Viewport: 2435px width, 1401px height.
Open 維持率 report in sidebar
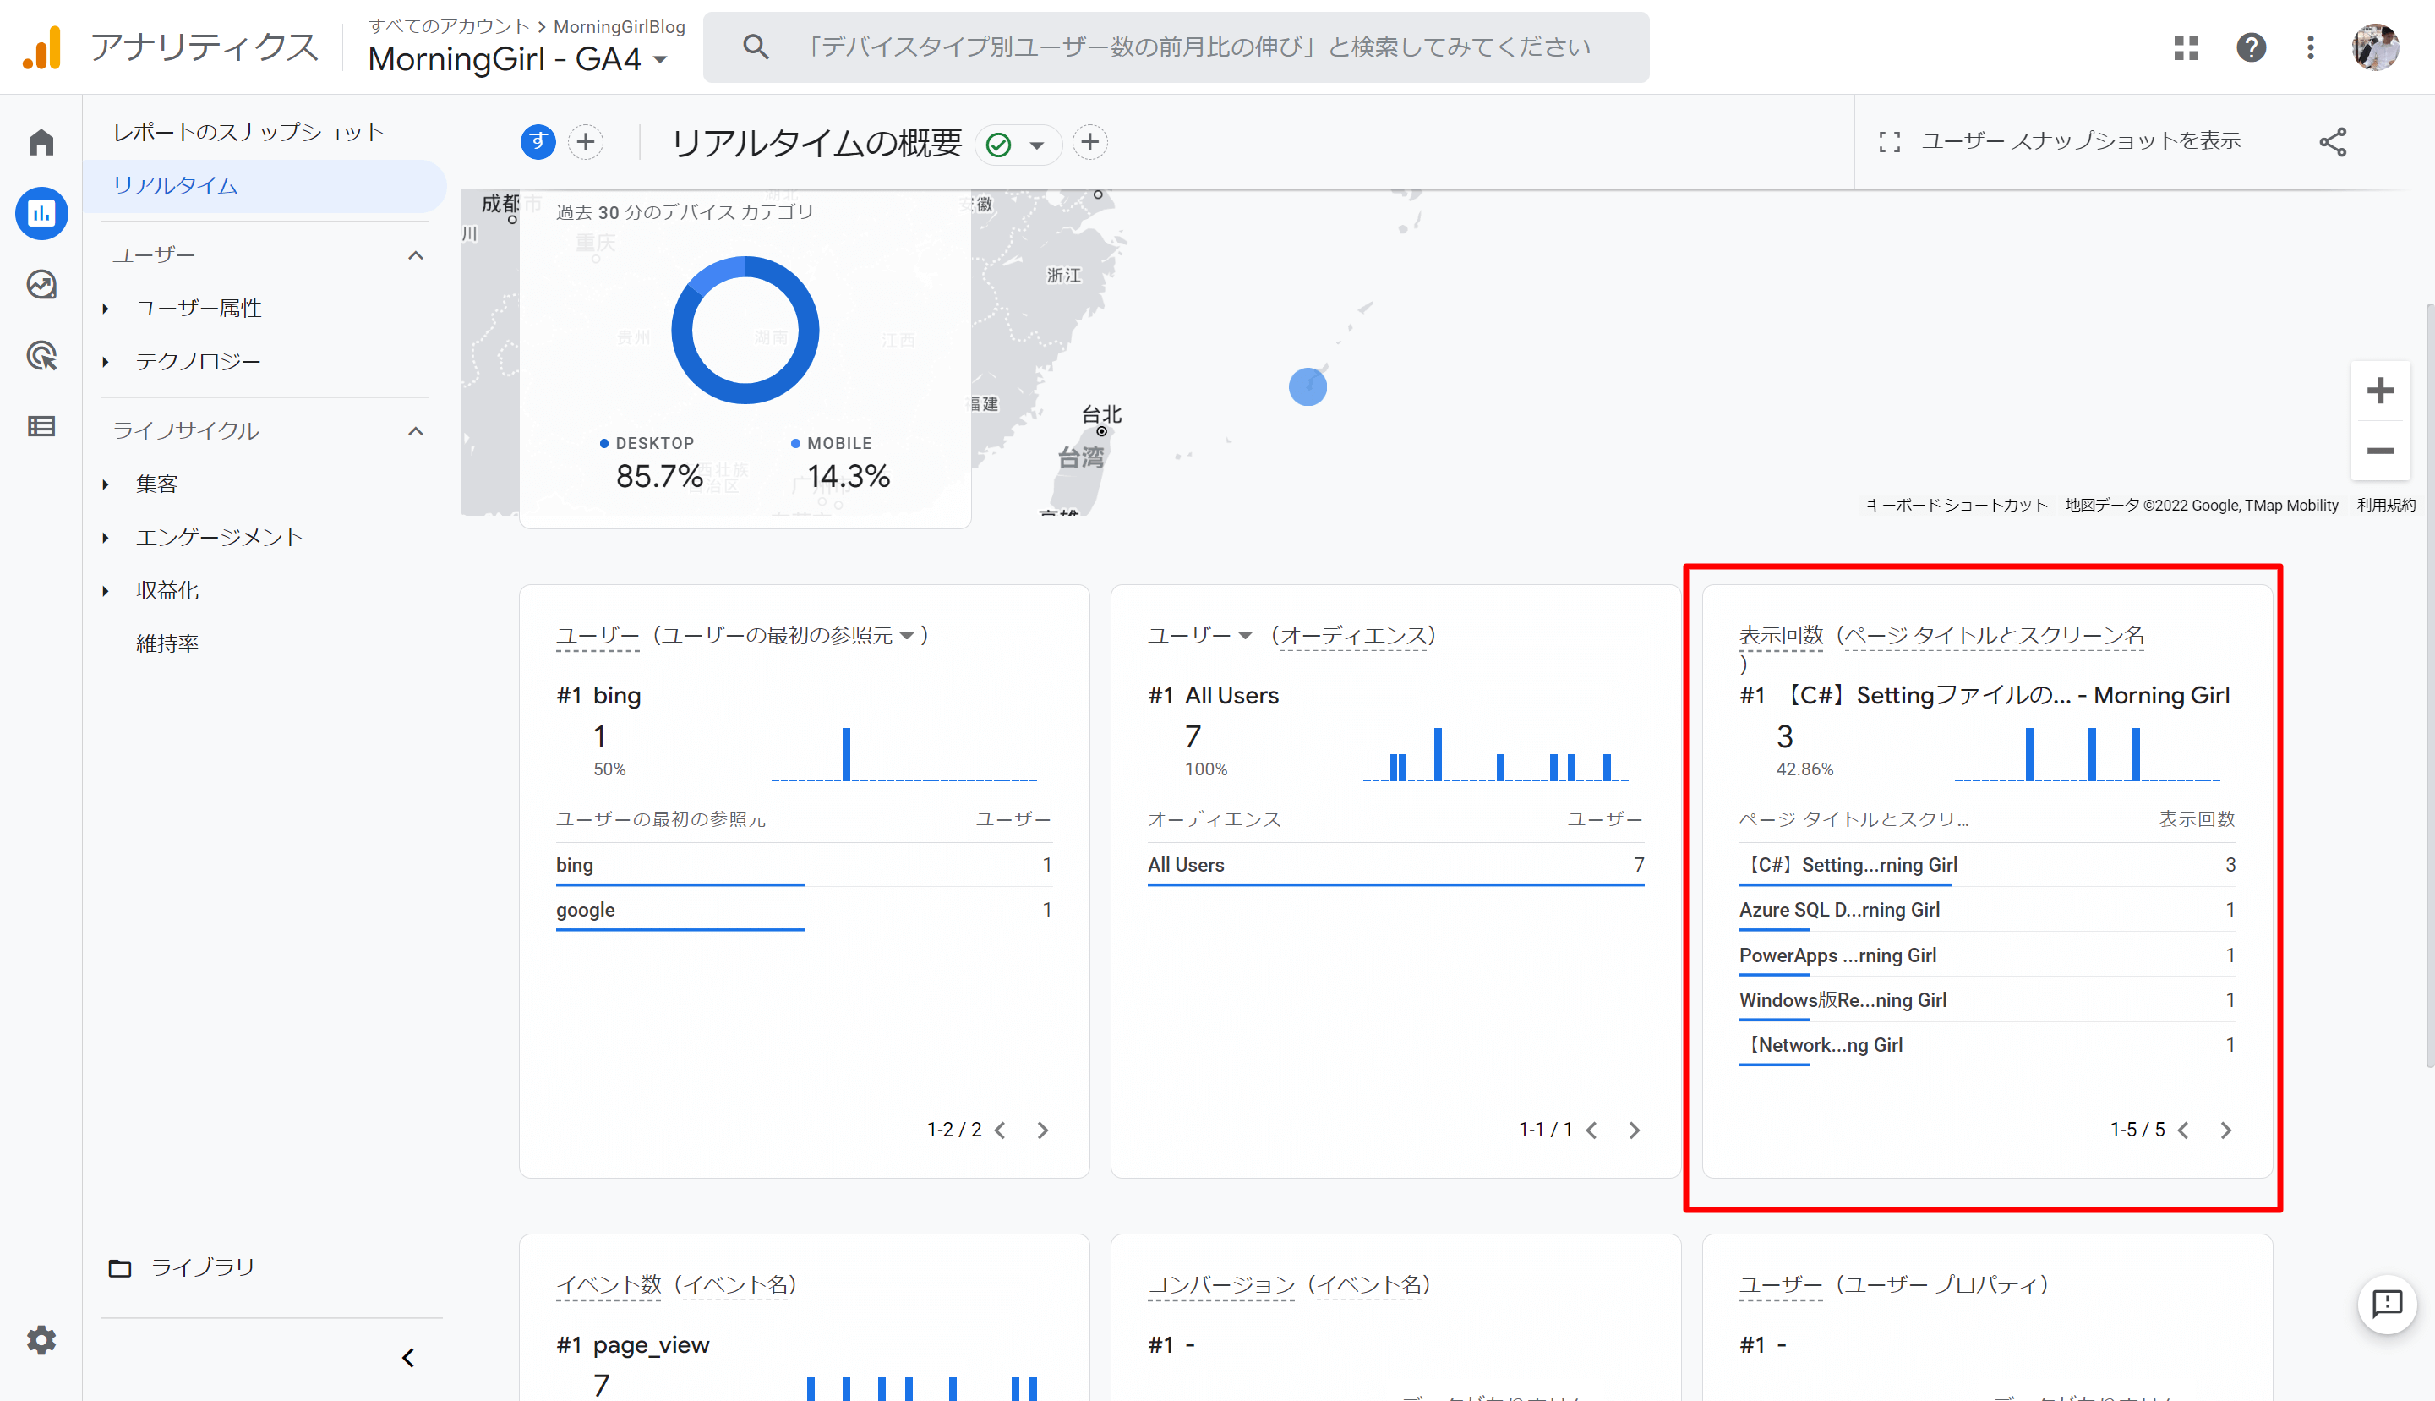(x=167, y=643)
